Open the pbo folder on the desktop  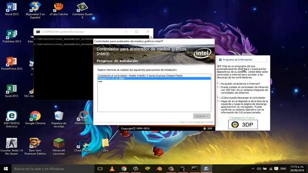[x=106, y=145]
